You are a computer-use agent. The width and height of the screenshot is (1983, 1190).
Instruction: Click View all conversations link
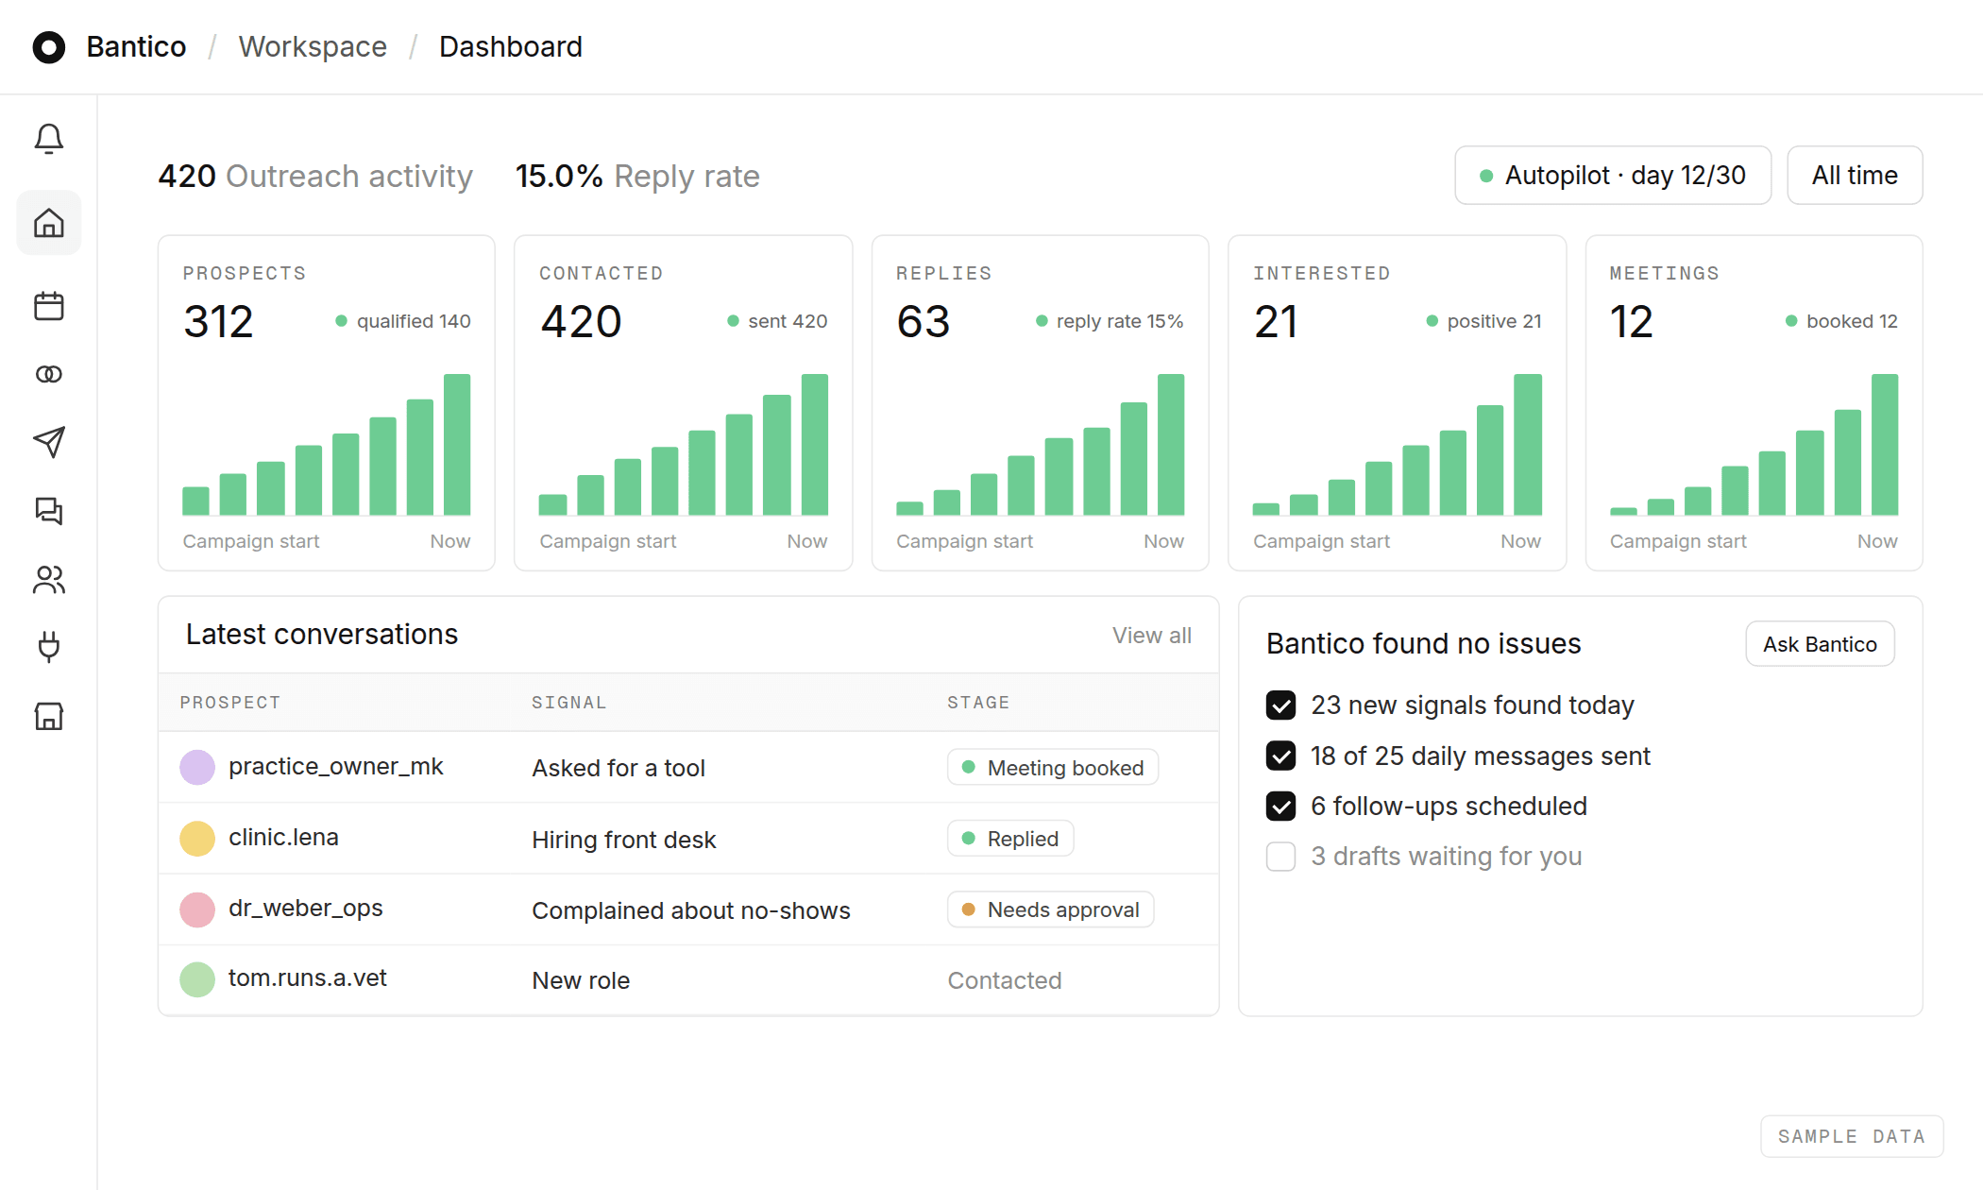pyautogui.click(x=1151, y=636)
